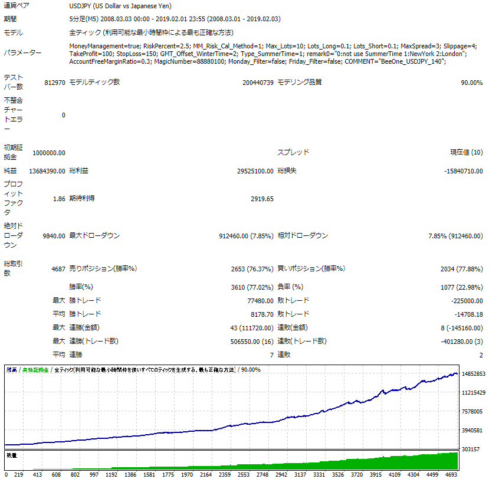The image size is (489, 479).
Task: Click the green 有効証拠金 legend label
Action: [35, 370]
